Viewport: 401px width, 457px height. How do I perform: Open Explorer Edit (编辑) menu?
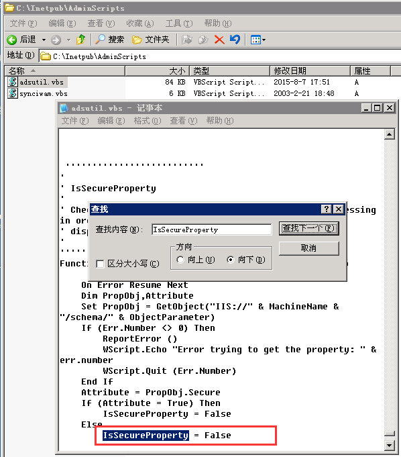(62, 23)
